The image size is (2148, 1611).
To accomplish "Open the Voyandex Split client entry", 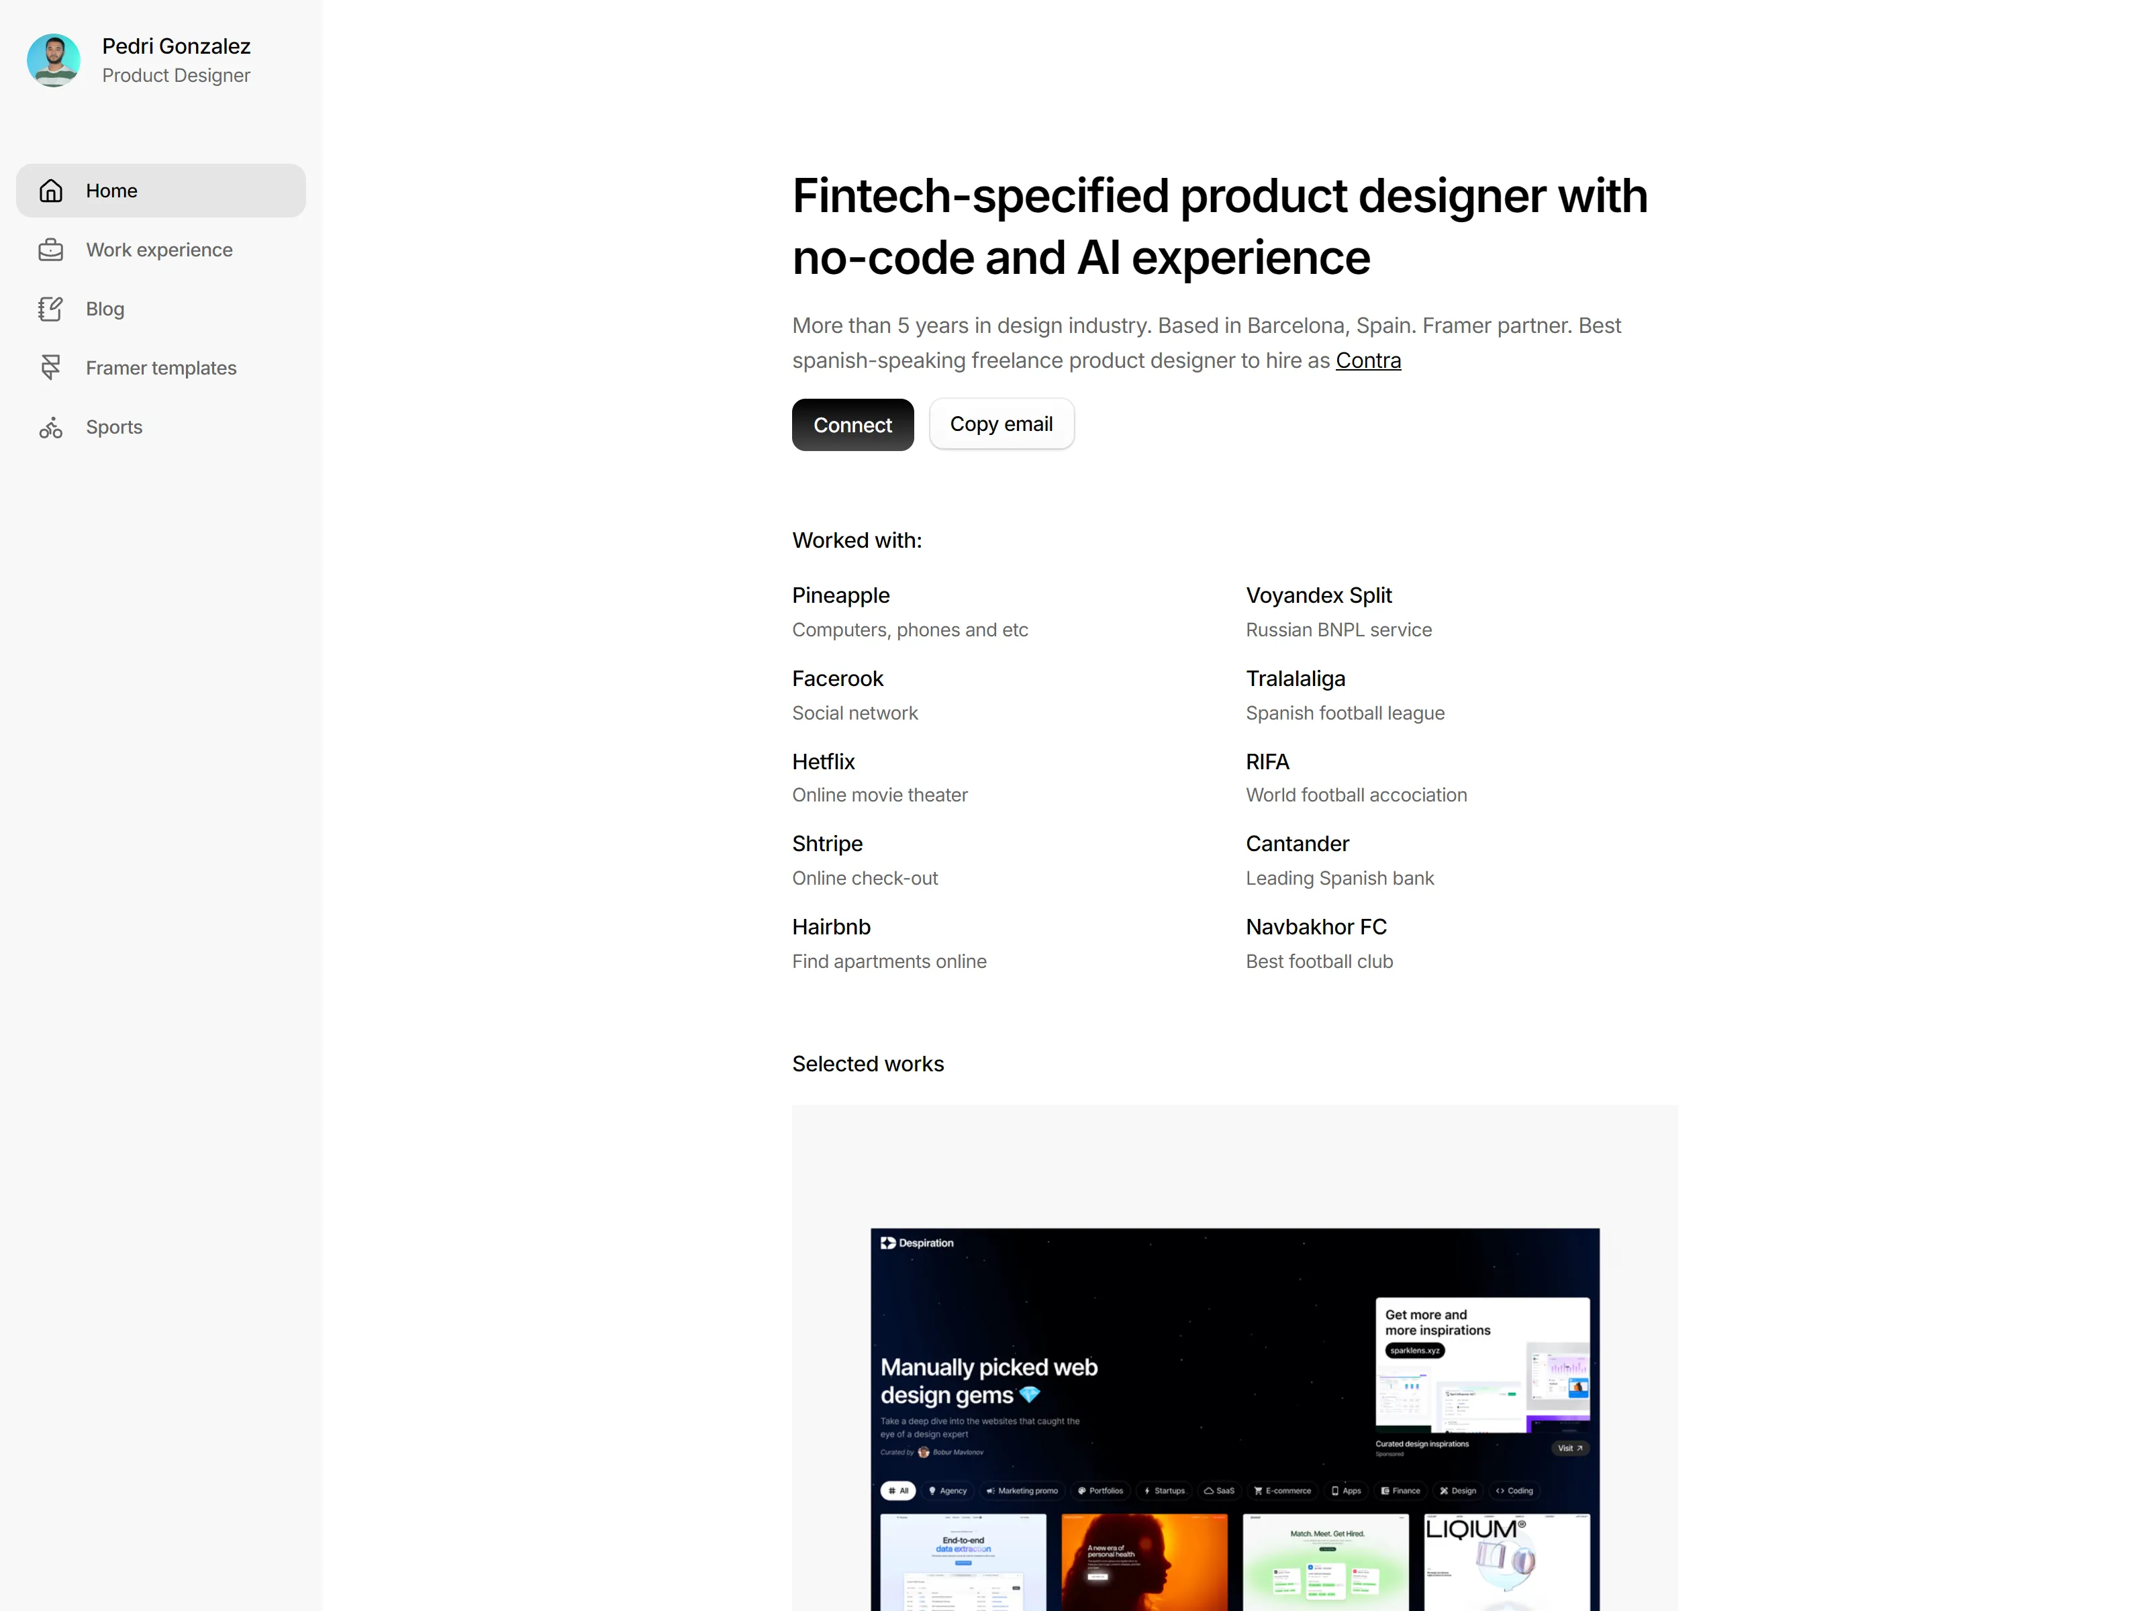I will pos(1339,612).
